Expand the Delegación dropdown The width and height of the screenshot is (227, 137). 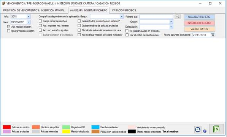(x=171, y=27)
